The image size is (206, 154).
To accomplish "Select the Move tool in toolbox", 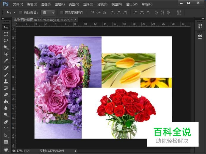I will click(x=6, y=27).
